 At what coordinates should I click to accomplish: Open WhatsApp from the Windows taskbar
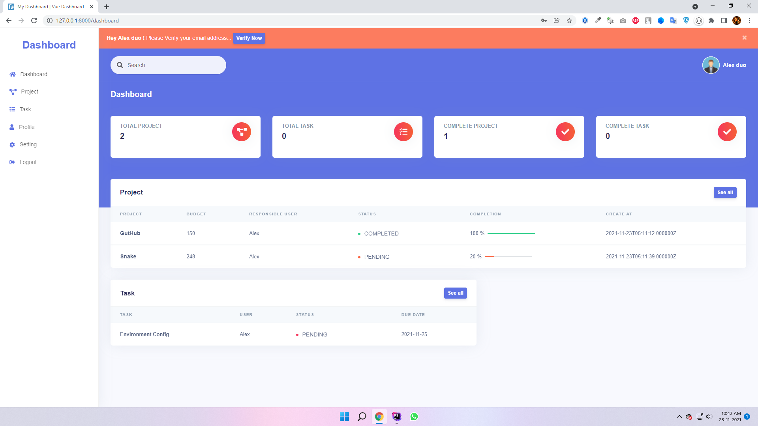414,417
